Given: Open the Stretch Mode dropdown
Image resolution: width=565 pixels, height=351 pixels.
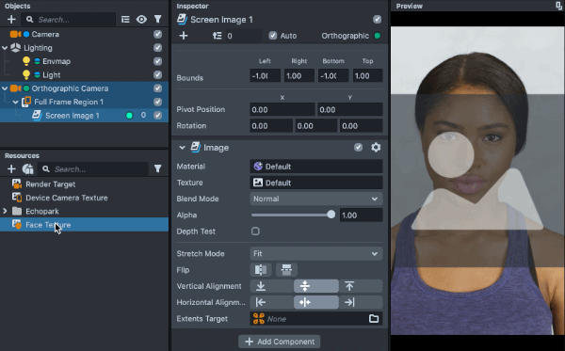Looking at the screenshot, I should tap(316, 254).
